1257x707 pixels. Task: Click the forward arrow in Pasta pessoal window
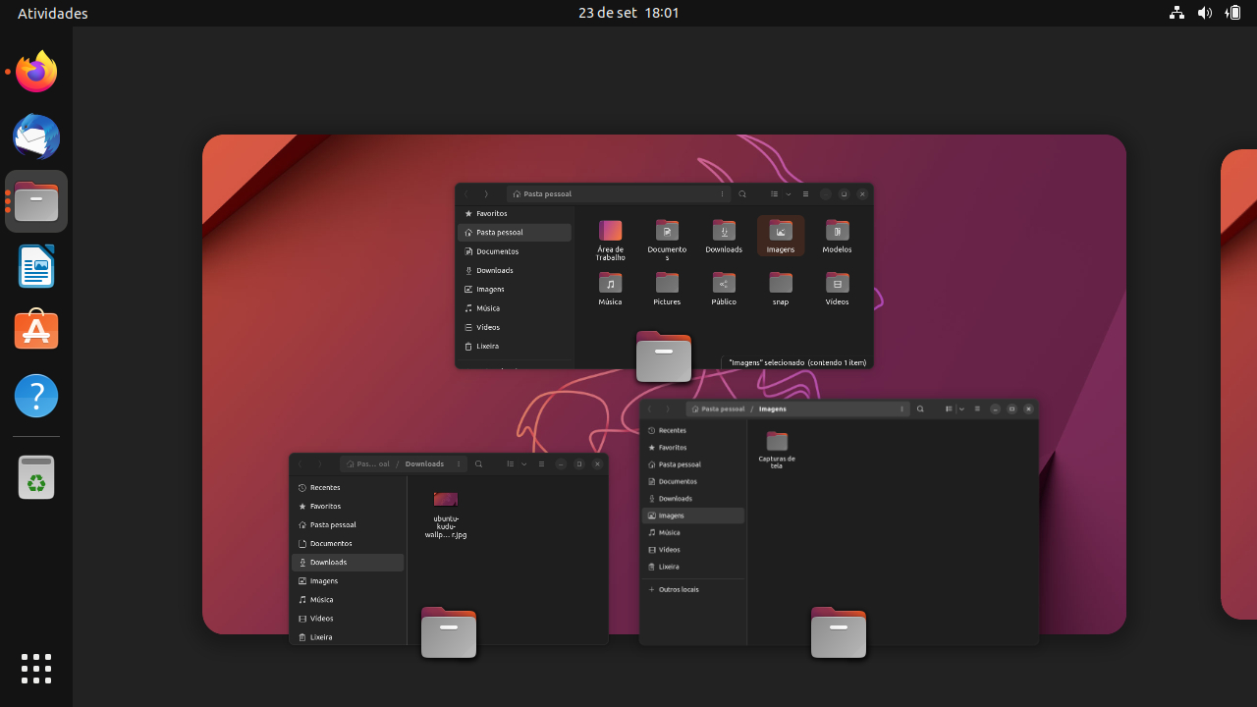point(487,193)
